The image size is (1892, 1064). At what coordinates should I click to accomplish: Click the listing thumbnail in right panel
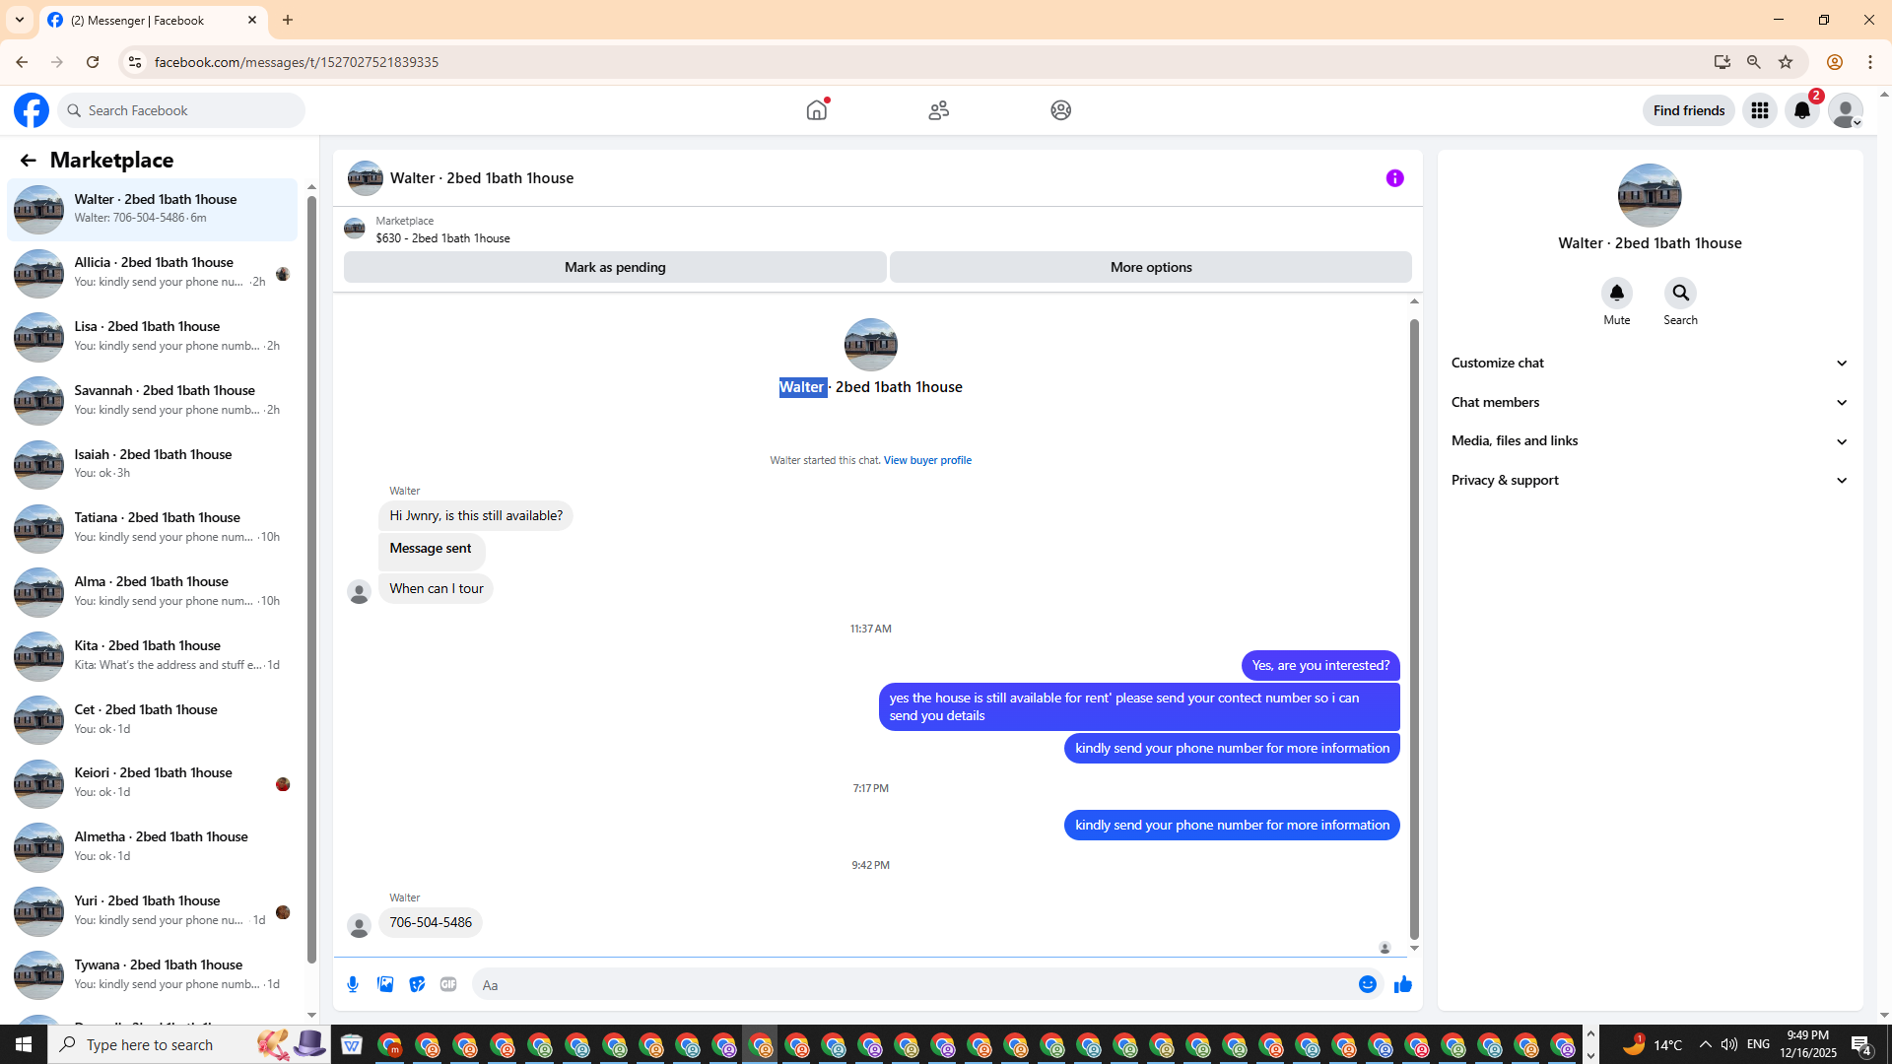pos(1650,195)
